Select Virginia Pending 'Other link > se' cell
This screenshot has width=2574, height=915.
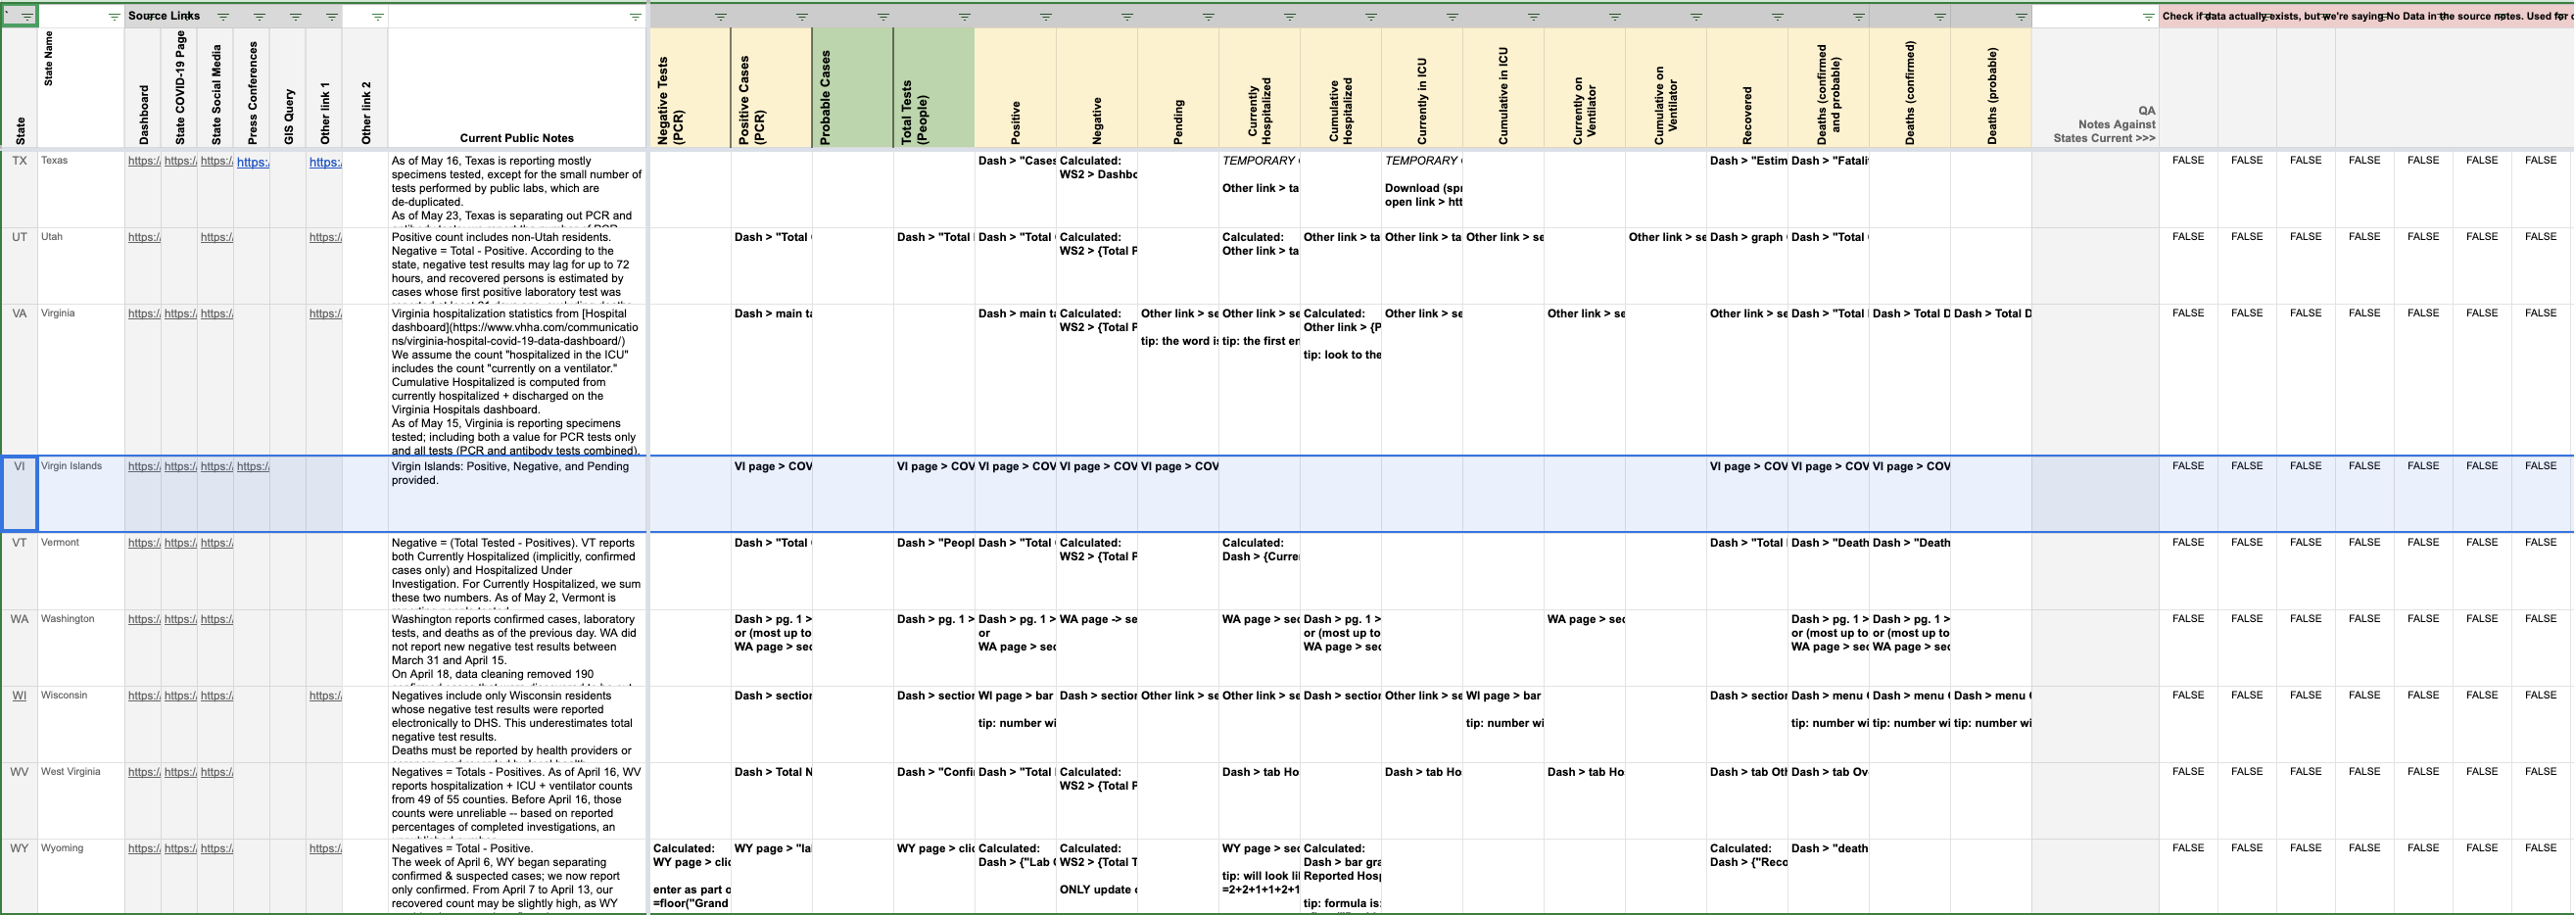point(1178,380)
